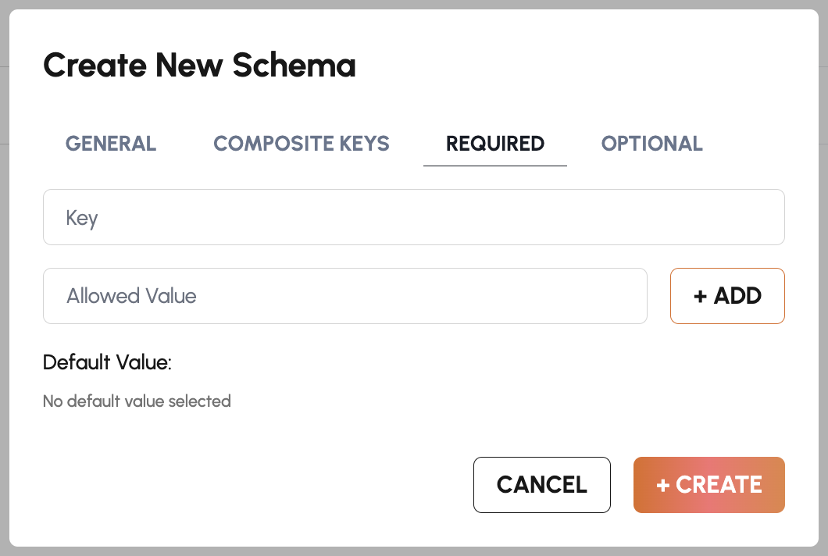Open the COMPOSITE KEYS tab
828x556 pixels.
301,144
